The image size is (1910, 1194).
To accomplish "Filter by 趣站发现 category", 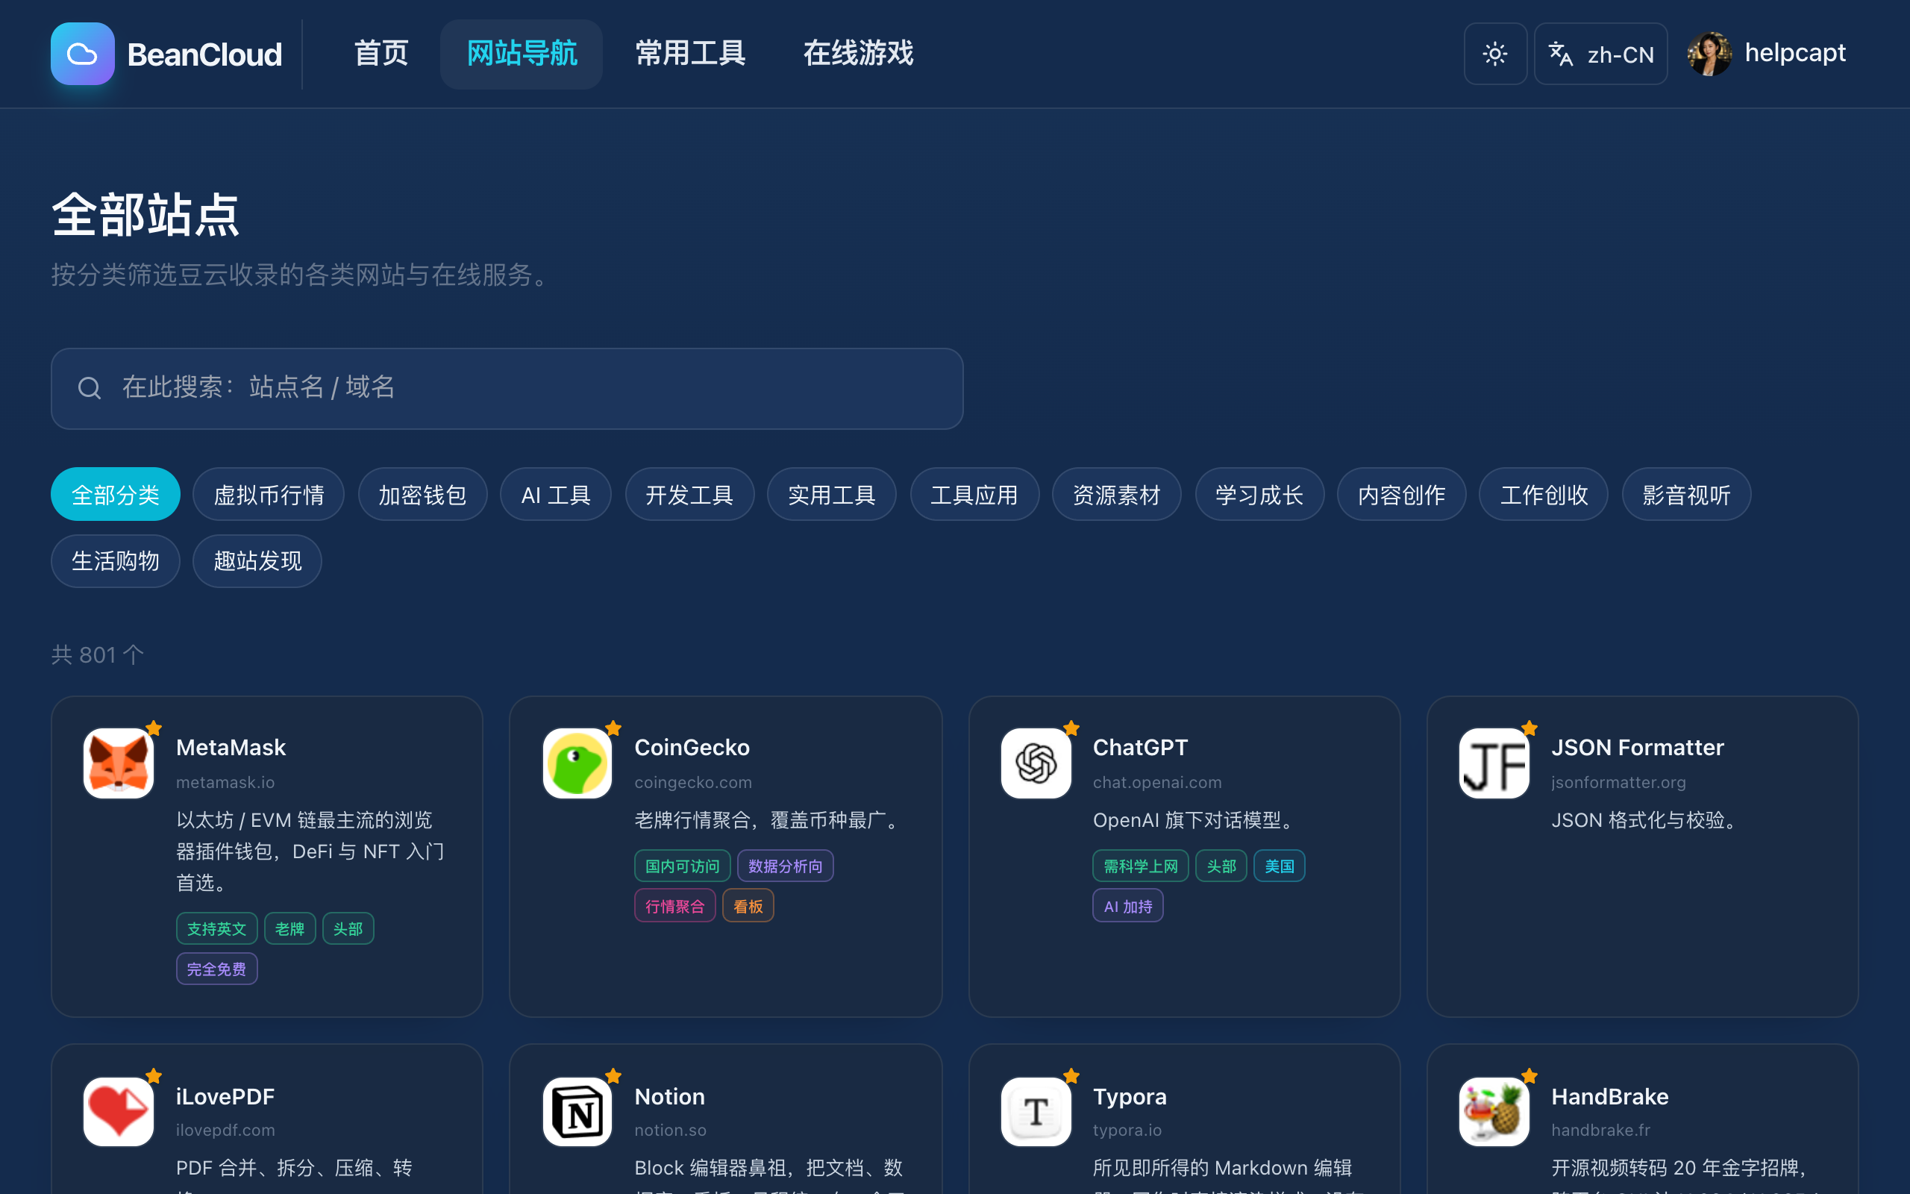I will point(257,560).
